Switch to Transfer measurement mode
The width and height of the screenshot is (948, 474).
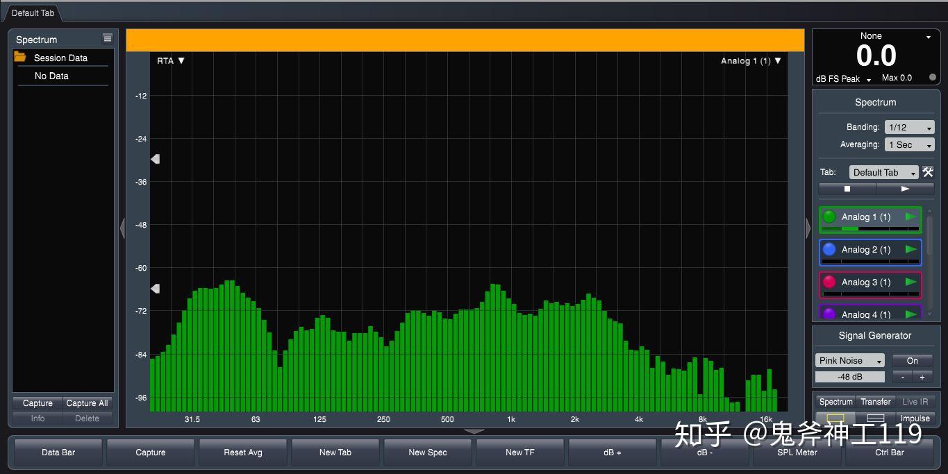click(876, 401)
